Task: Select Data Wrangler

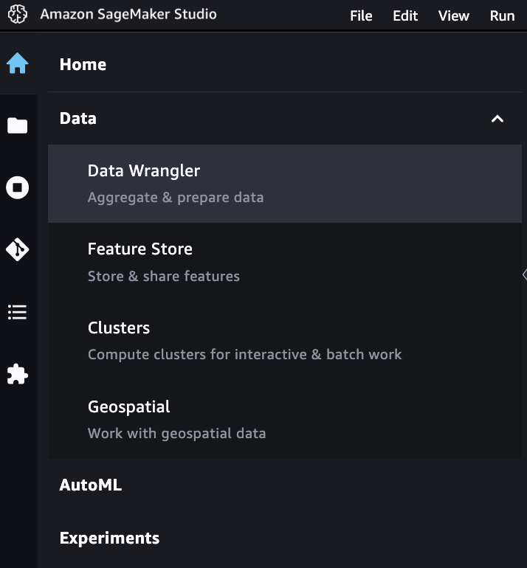Action: click(x=285, y=184)
